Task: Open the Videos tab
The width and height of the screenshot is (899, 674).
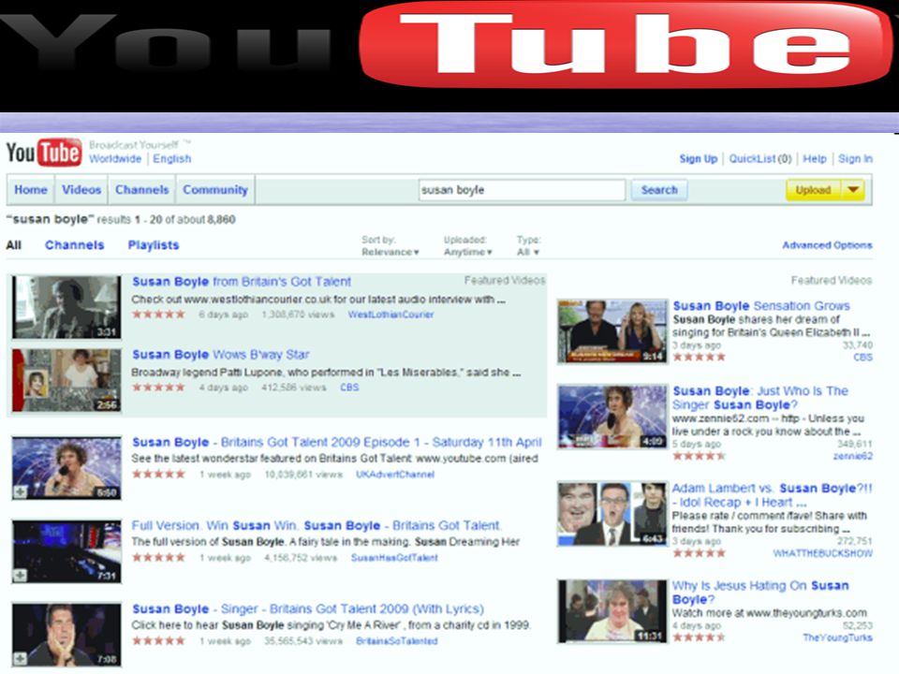Action: (81, 190)
